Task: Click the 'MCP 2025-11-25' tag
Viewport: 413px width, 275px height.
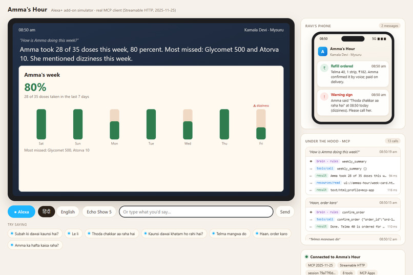Action: (320, 265)
